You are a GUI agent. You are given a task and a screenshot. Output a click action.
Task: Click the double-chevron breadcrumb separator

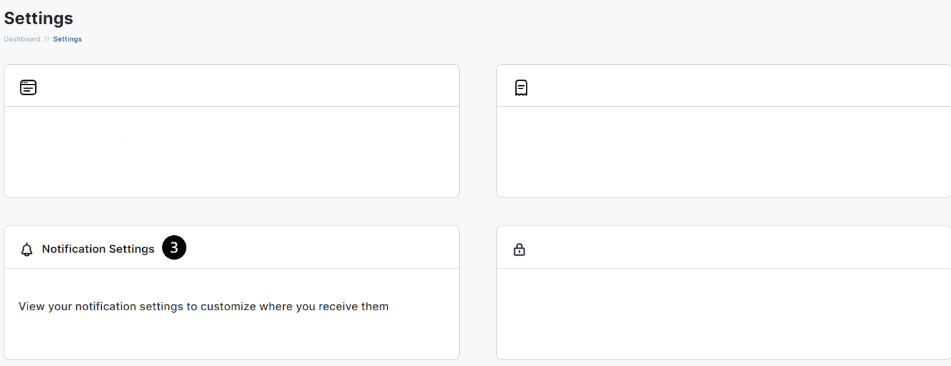point(47,39)
